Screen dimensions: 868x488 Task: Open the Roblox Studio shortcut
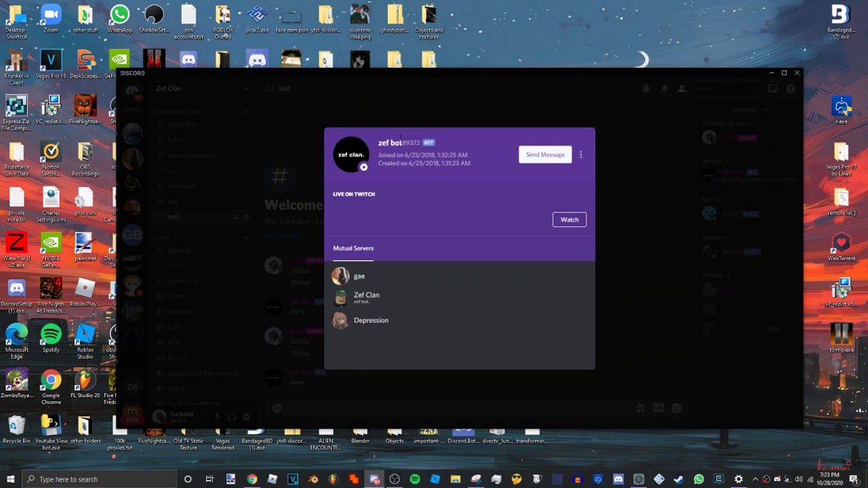(85, 342)
